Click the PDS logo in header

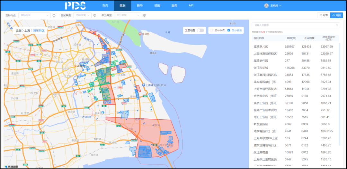pos(75,5)
